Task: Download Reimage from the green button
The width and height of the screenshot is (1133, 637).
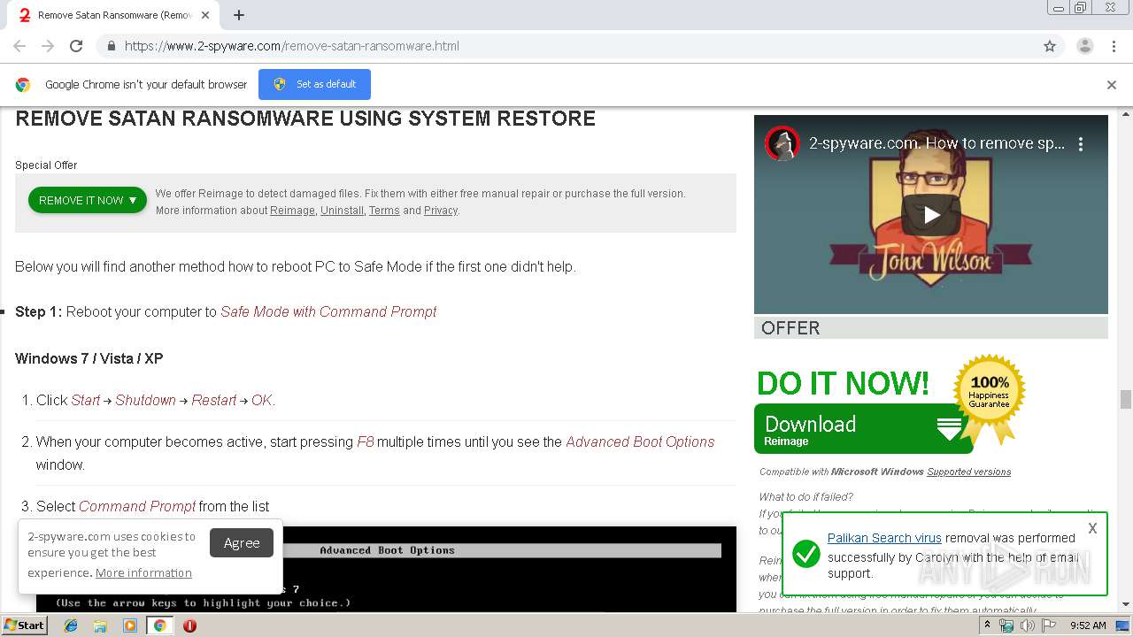Action: click(863, 429)
